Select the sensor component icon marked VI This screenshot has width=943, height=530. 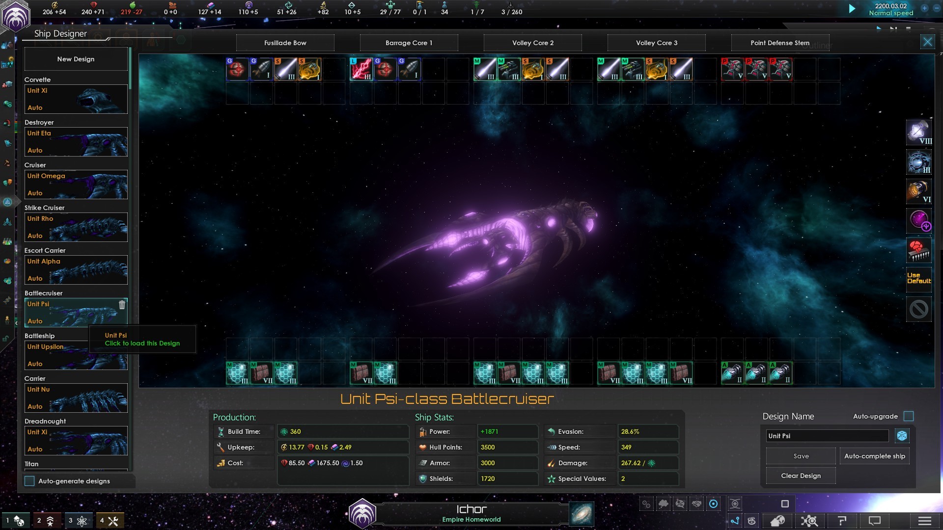point(918,191)
